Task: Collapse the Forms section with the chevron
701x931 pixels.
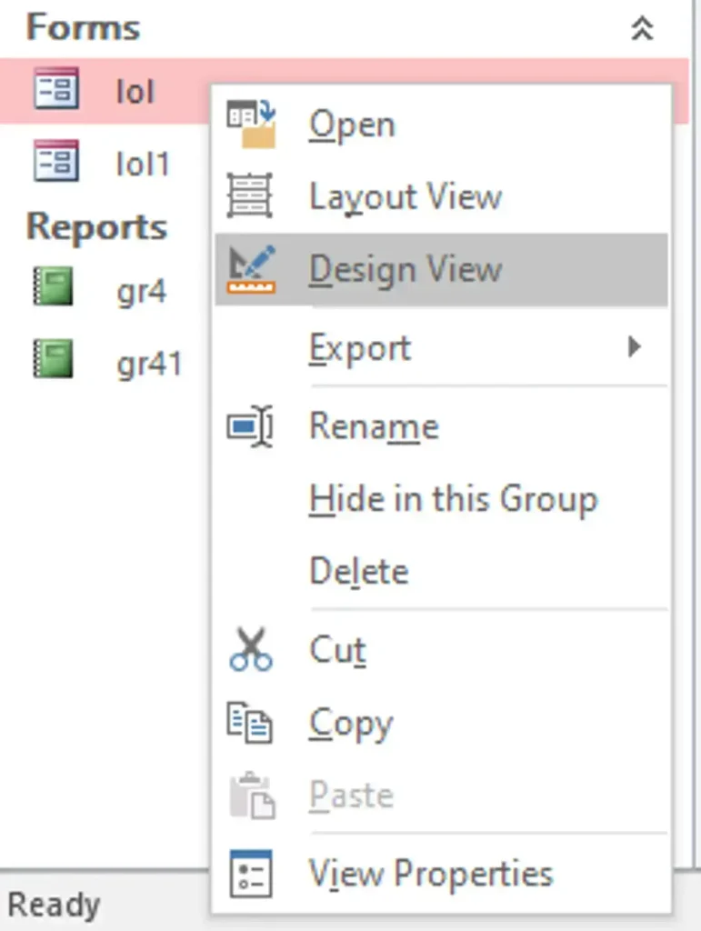Action: click(x=642, y=27)
